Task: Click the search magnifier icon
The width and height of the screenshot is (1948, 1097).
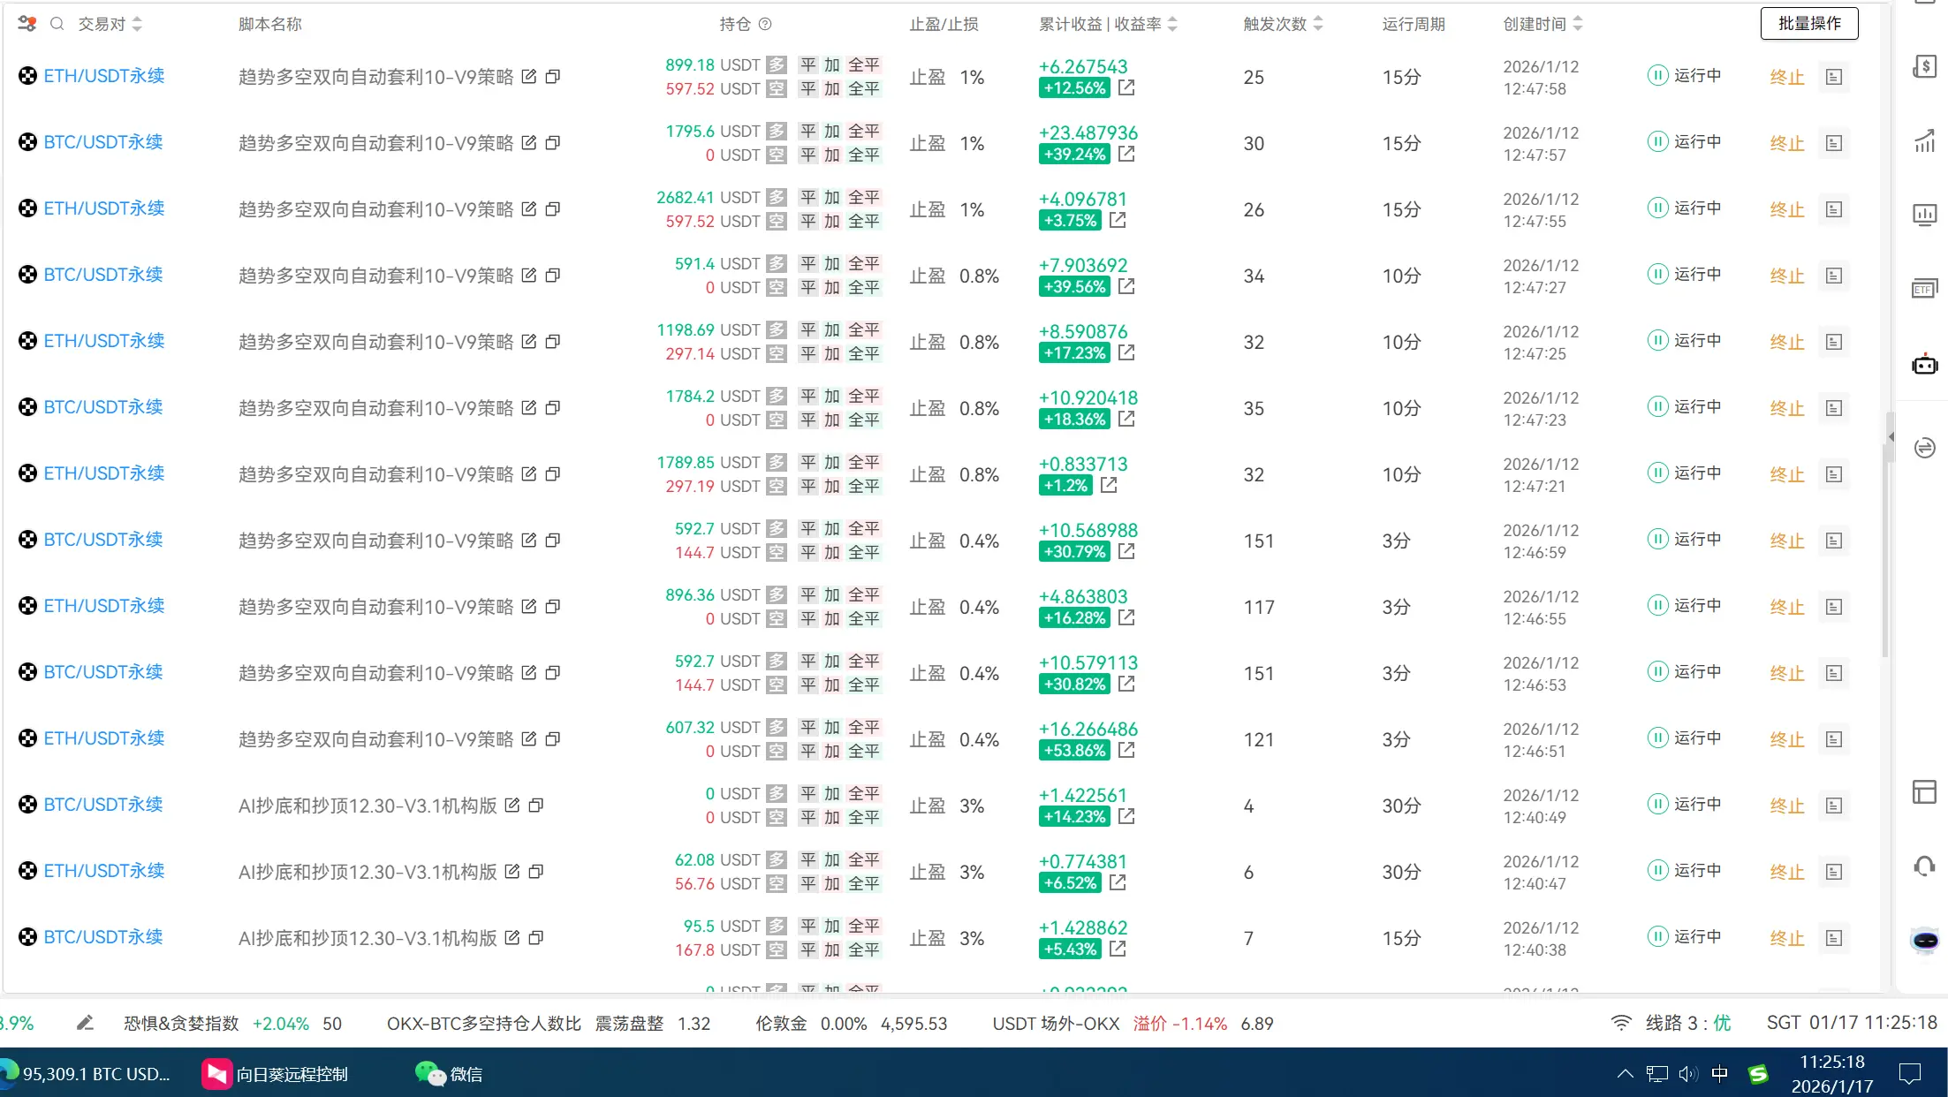Action: pyautogui.click(x=57, y=24)
